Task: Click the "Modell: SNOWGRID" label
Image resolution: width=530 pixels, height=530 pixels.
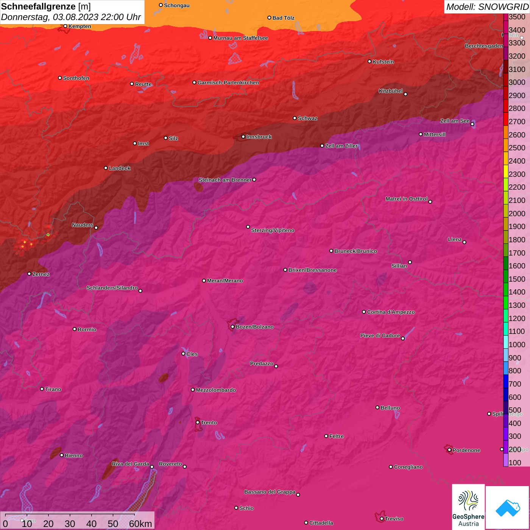Action: [x=487, y=7]
